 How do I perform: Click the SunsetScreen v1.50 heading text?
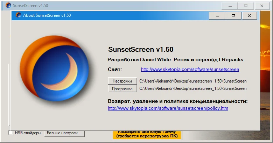pos(141,49)
